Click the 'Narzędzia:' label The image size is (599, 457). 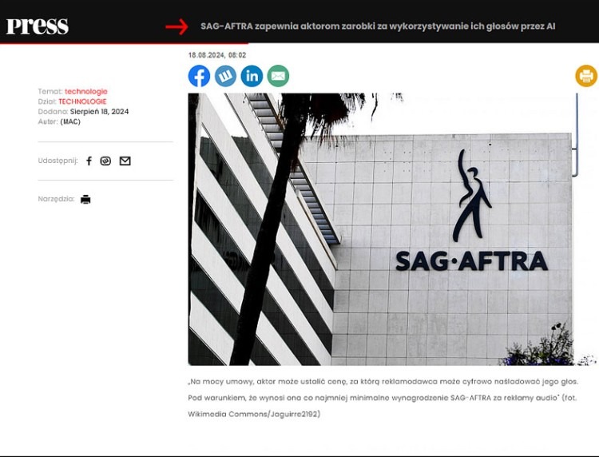click(56, 199)
